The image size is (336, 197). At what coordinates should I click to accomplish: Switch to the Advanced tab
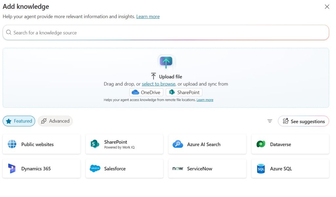pyautogui.click(x=55, y=121)
